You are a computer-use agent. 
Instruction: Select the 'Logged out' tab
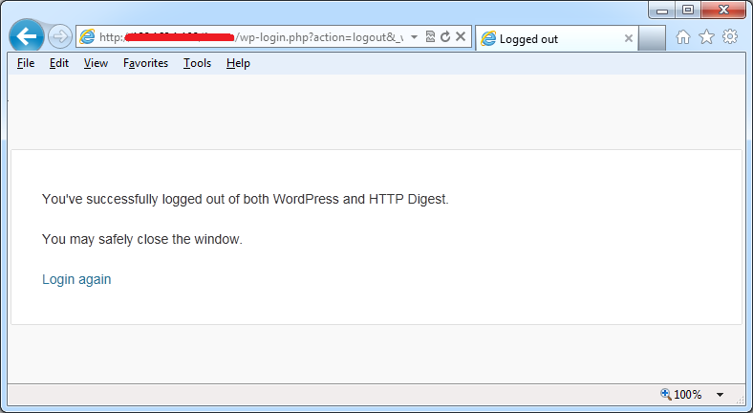tap(556, 38)
